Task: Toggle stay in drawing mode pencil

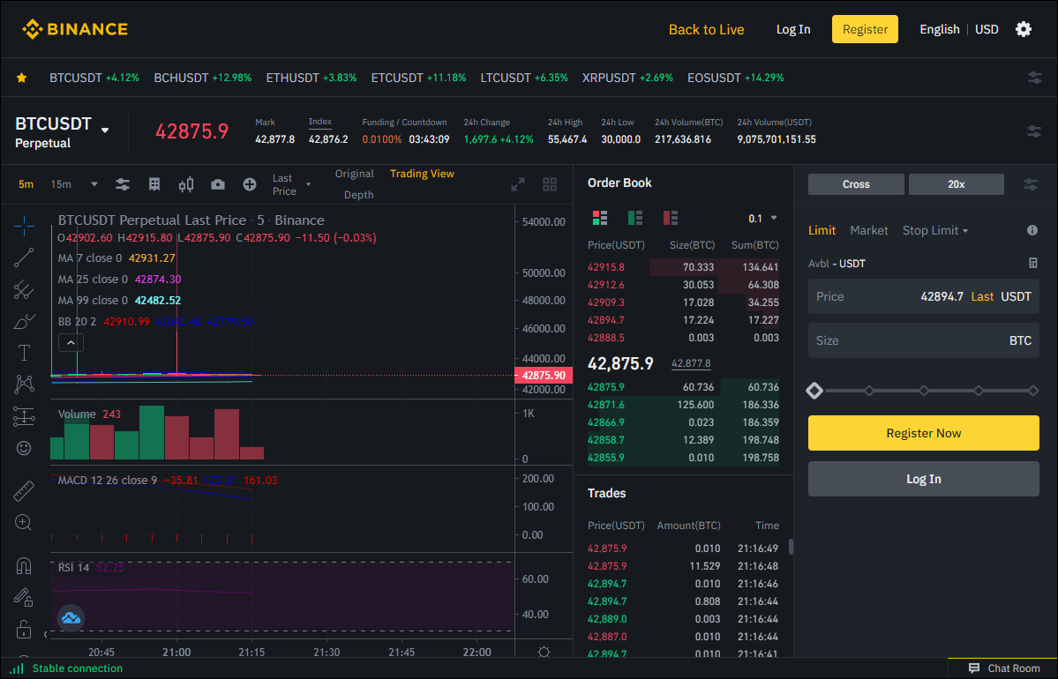Action: [x=24, y=597]
